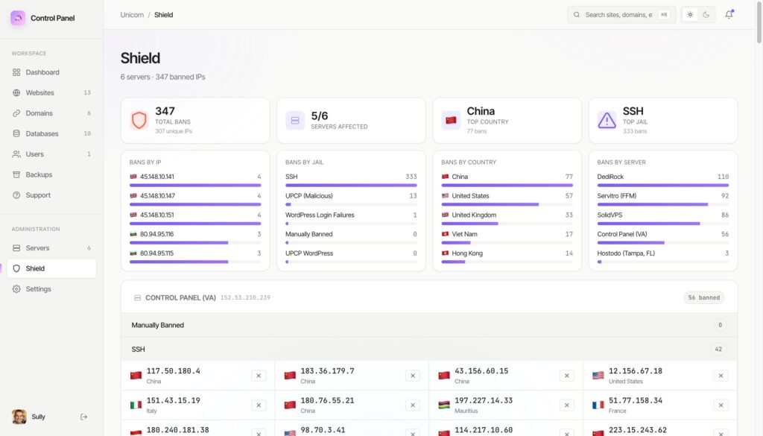Click the Servers Affected server icon
The width and height of the screenshot is (763, 436).
(x=295, y=120)
